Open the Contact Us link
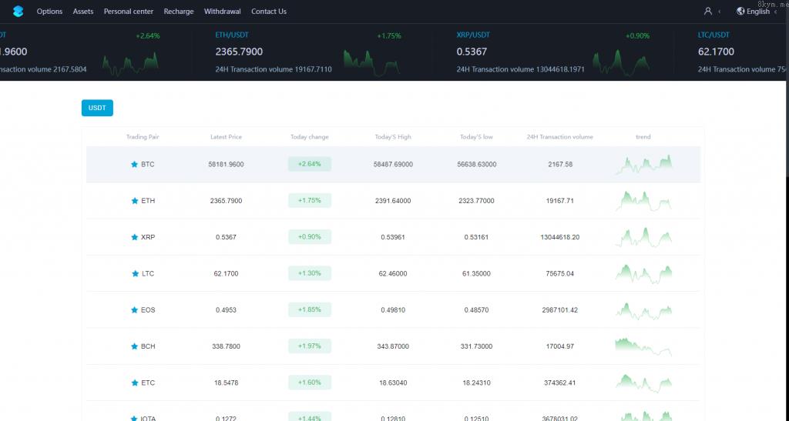789x421 pixels. [x=268, y=12]
